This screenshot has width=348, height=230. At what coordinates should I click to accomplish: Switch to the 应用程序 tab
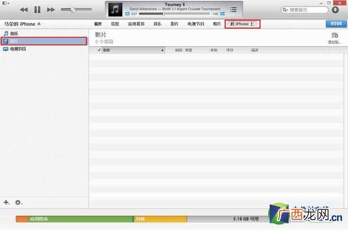click(136, 24)
